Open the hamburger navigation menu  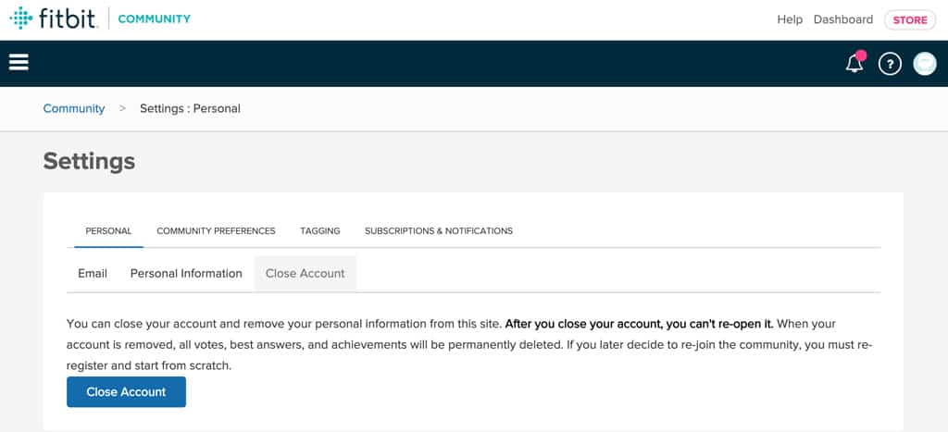point(19,62)
